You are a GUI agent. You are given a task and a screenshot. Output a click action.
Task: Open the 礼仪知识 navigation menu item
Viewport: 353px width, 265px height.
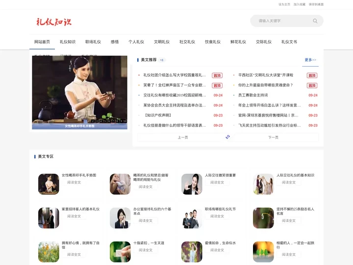pos(68,42)
